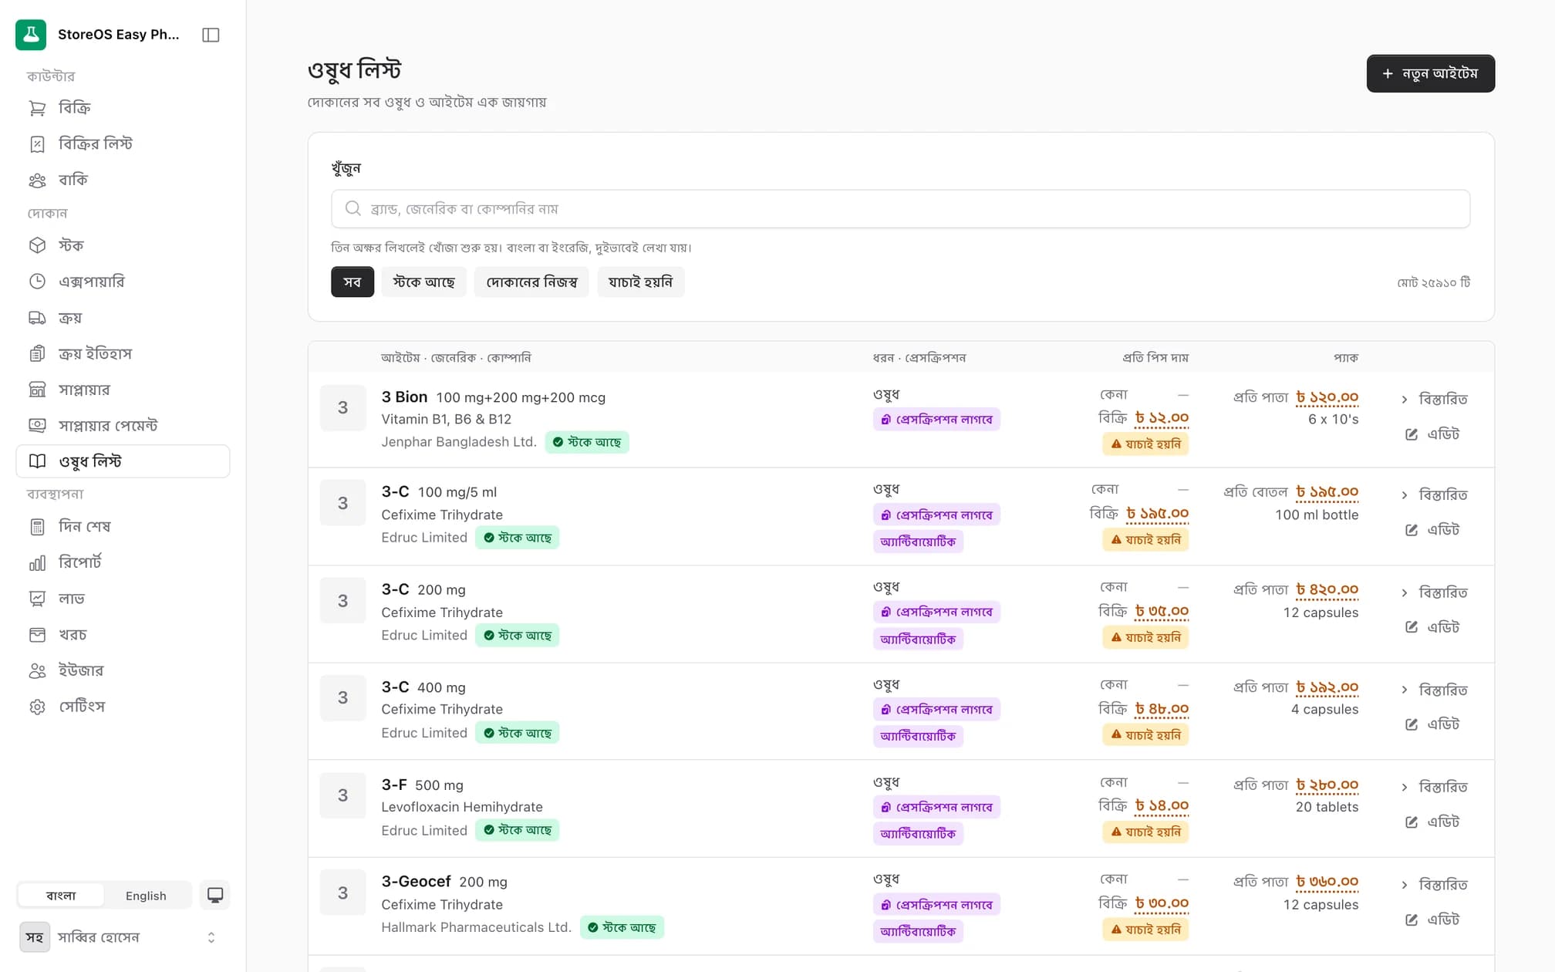Click the edit pencil icon for 3 Bion
The width and height of the screenshot is (1555, 972).
point(1412,434)
